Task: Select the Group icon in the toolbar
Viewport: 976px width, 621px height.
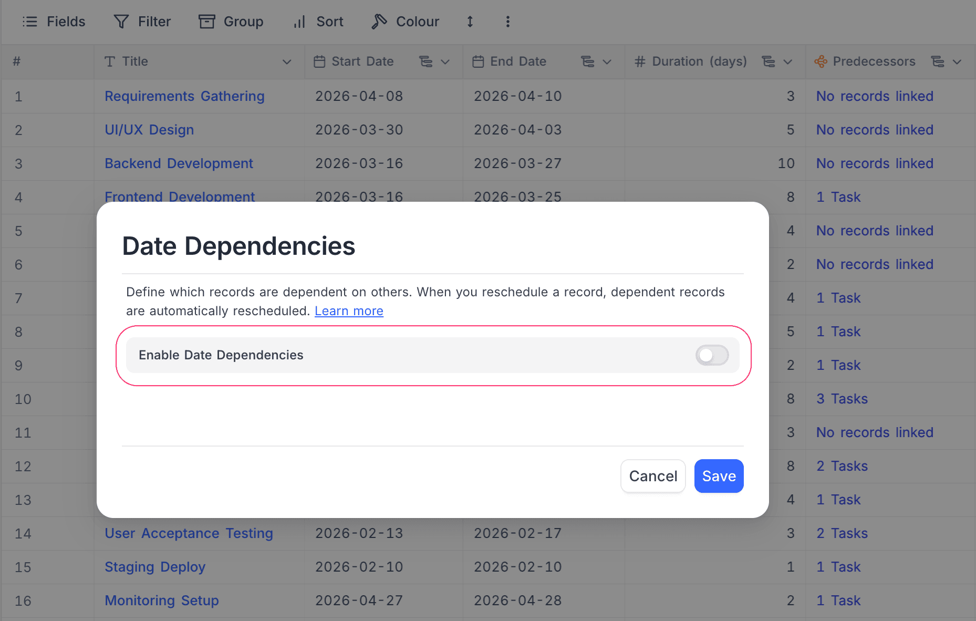Action: tap(207, 22)
